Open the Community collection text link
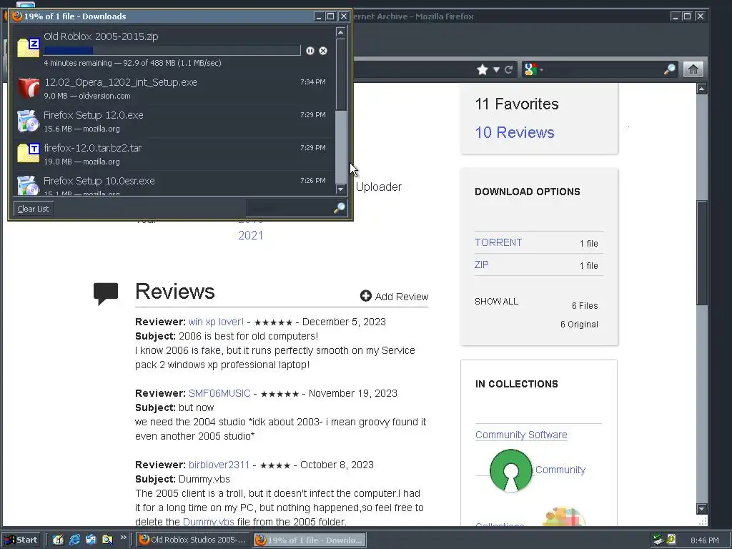Viewport: 732px width, 549px height. pyautogui.click(x=560, y=470)
